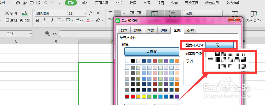
Task: Click the eraser clear-formatting icon
Action: click(x=98, y=20)
